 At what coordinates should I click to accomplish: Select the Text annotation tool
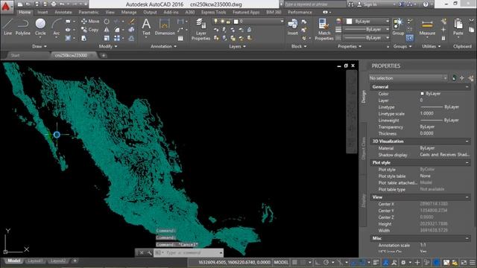pyautogui.click(x=146, y=27)
